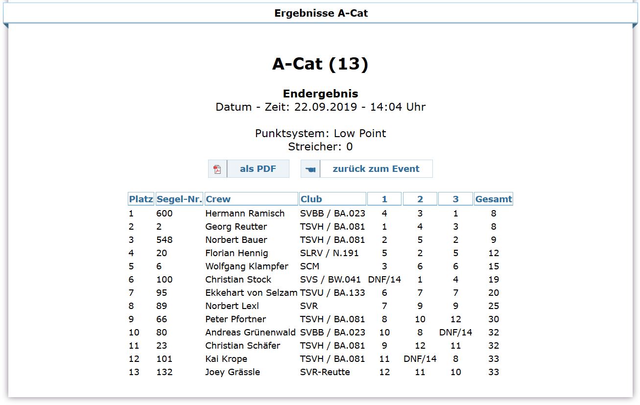Sort by Segel-Nr. column header

179,199
